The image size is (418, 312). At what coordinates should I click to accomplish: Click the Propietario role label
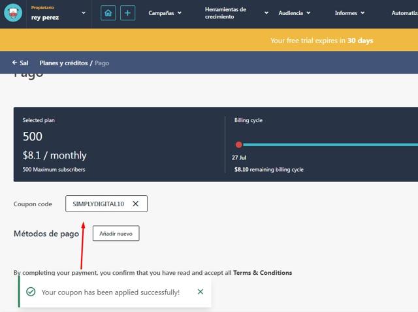click(42, 7)
